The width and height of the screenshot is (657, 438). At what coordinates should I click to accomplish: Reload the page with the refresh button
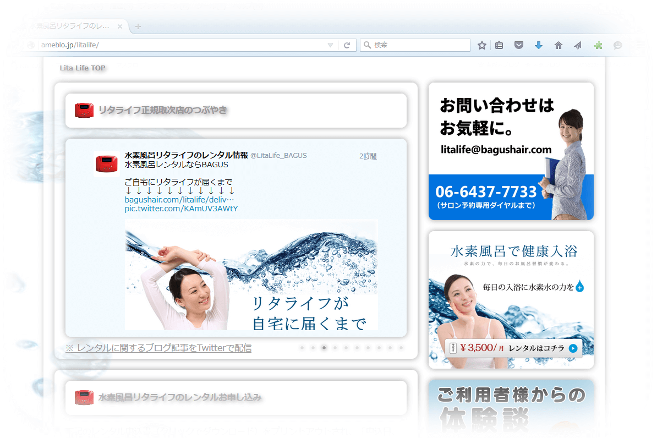347,45
